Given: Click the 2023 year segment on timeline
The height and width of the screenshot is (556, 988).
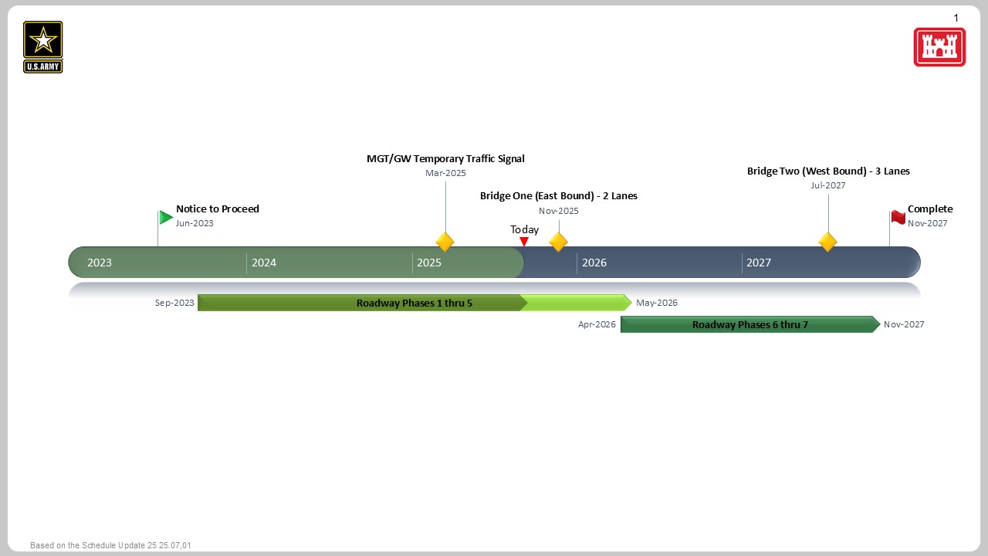Looking at the screenshot, I should tap(100, 263).
